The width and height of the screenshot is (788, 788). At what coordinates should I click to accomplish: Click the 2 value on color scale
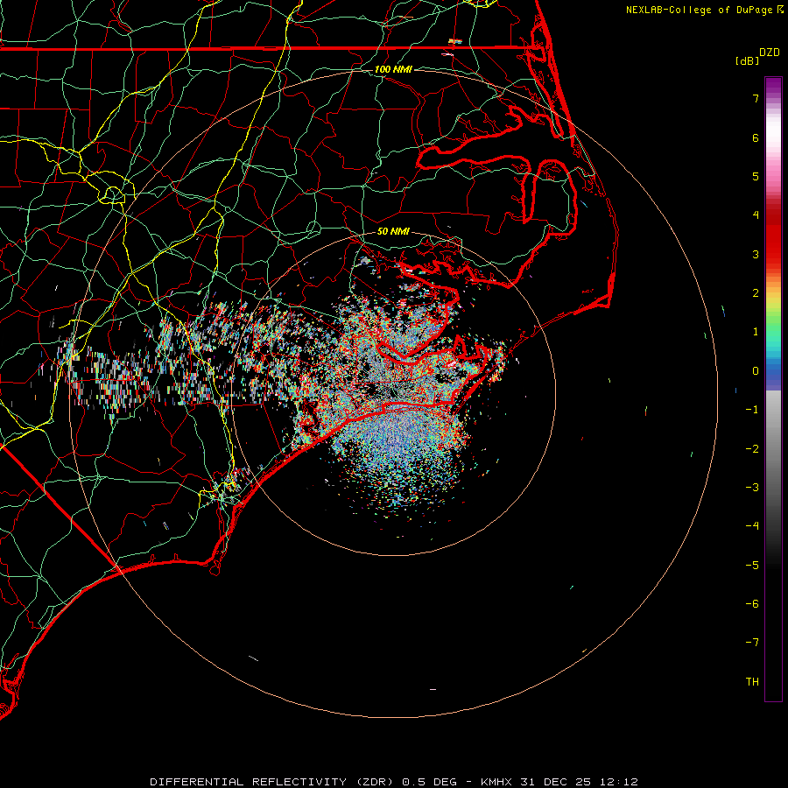click(x=756, y=293)
